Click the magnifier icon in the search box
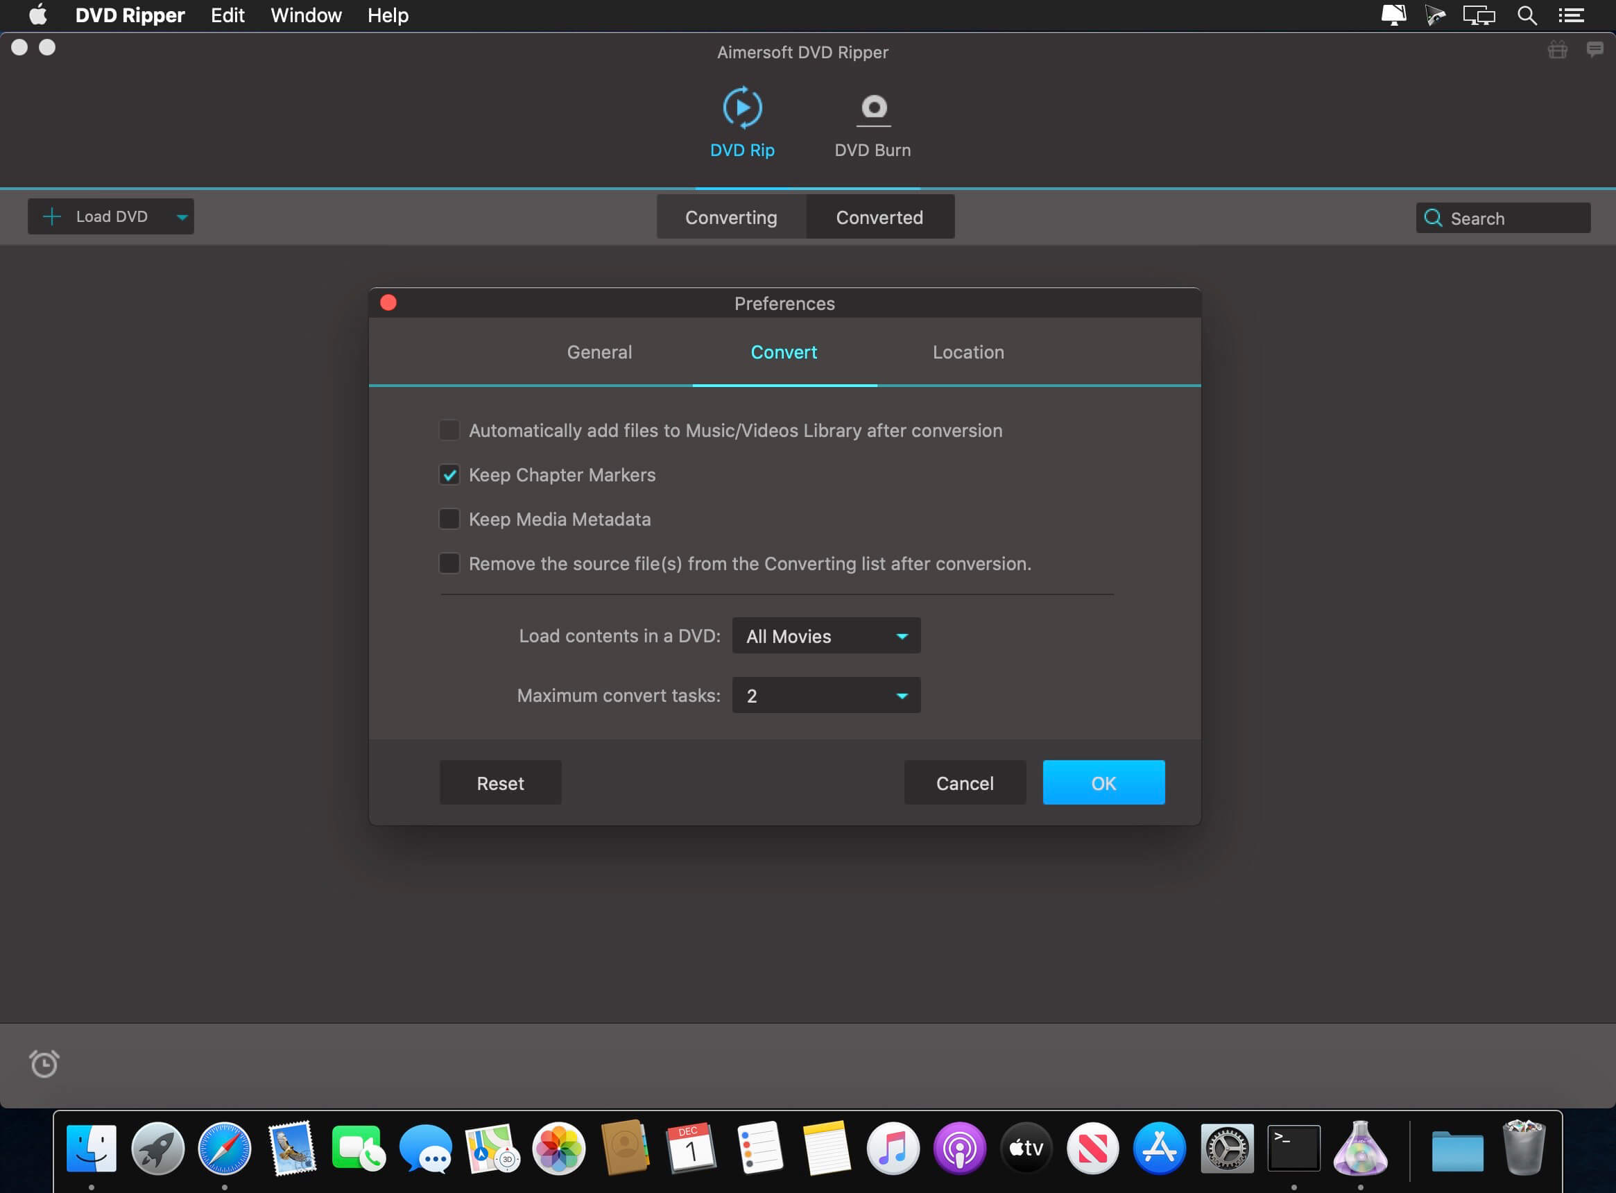The width and height of the screenshot is (1616, 1193). coord(1434,218)
